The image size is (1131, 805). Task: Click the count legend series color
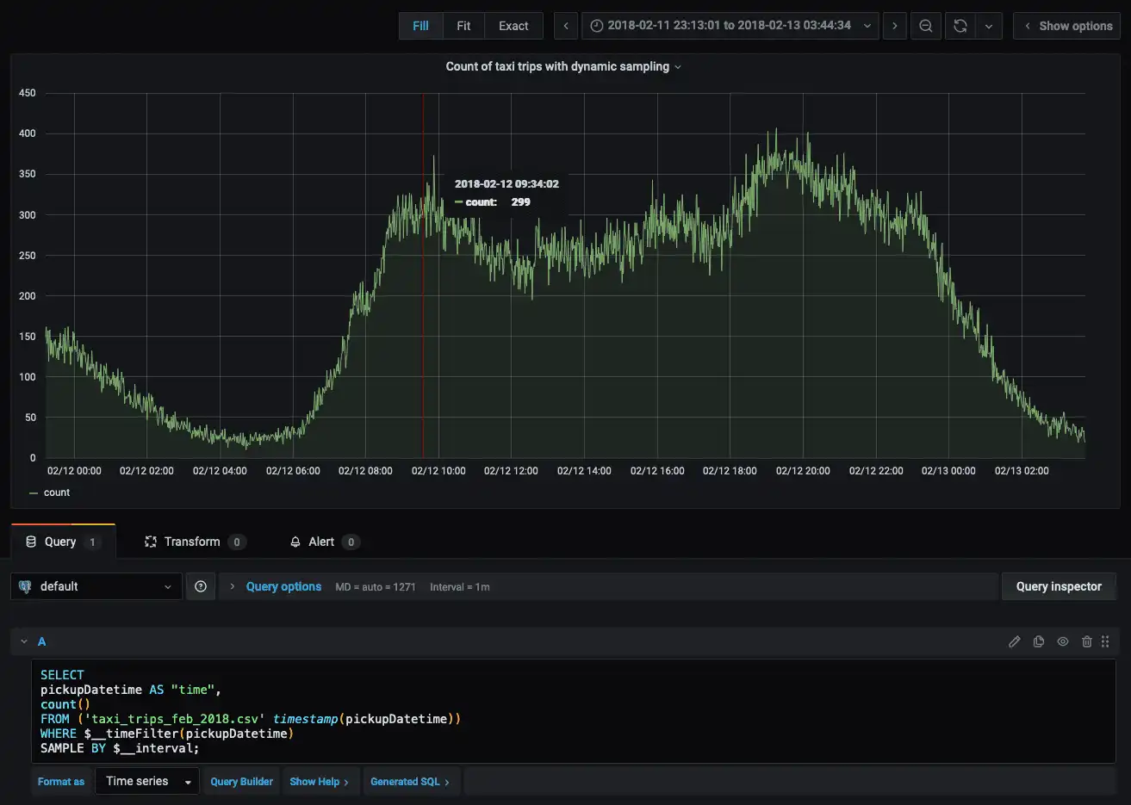pyautogui.click(x=34, y=493)
